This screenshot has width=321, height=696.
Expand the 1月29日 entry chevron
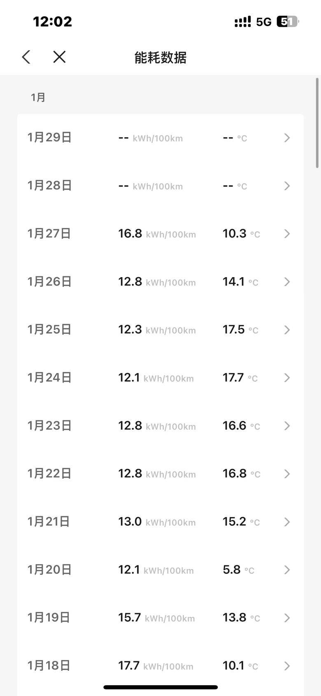coord(287,138)
